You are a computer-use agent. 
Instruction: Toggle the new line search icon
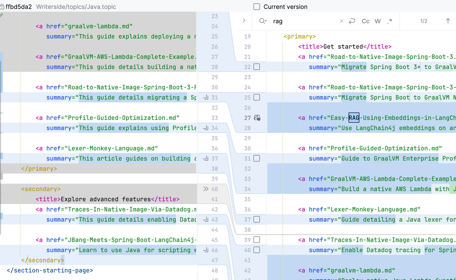(352, 21)
